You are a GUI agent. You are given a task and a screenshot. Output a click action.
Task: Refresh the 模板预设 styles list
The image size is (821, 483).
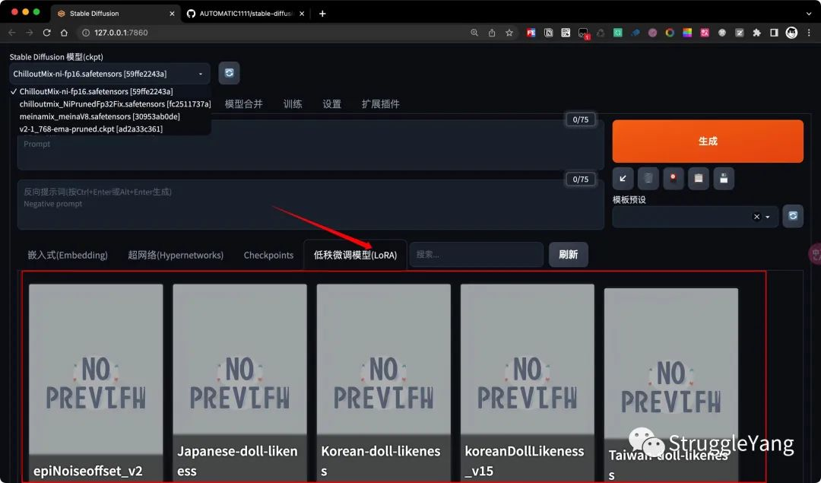[x=793, y=216]
